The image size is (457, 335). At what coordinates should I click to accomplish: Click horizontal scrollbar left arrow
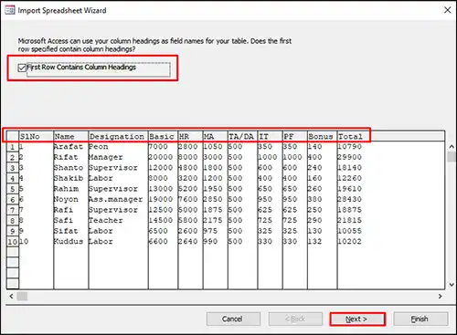coord(11,296)
